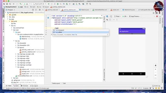This screenshot has height=93, width=166.
Task: Switch to Code-only view mode icon
Action: (x=154, y=13)
